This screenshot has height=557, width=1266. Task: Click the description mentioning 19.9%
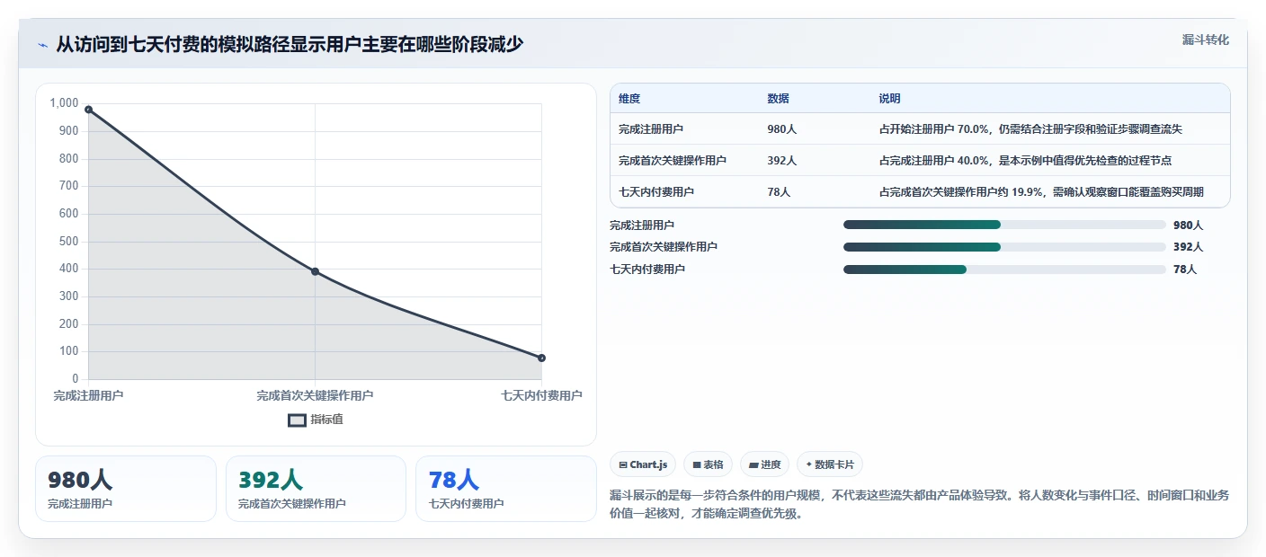pos(1041,192)
